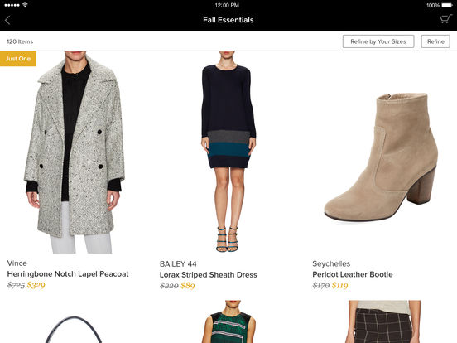Tap the 120 Items count label
Screen dimensions: 457x343
(x=20, y=41)
